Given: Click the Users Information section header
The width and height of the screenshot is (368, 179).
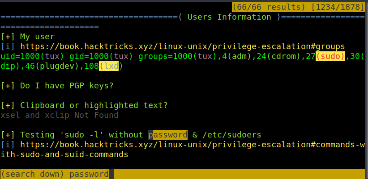Looking at the screenshot, I should pos(229,17).
